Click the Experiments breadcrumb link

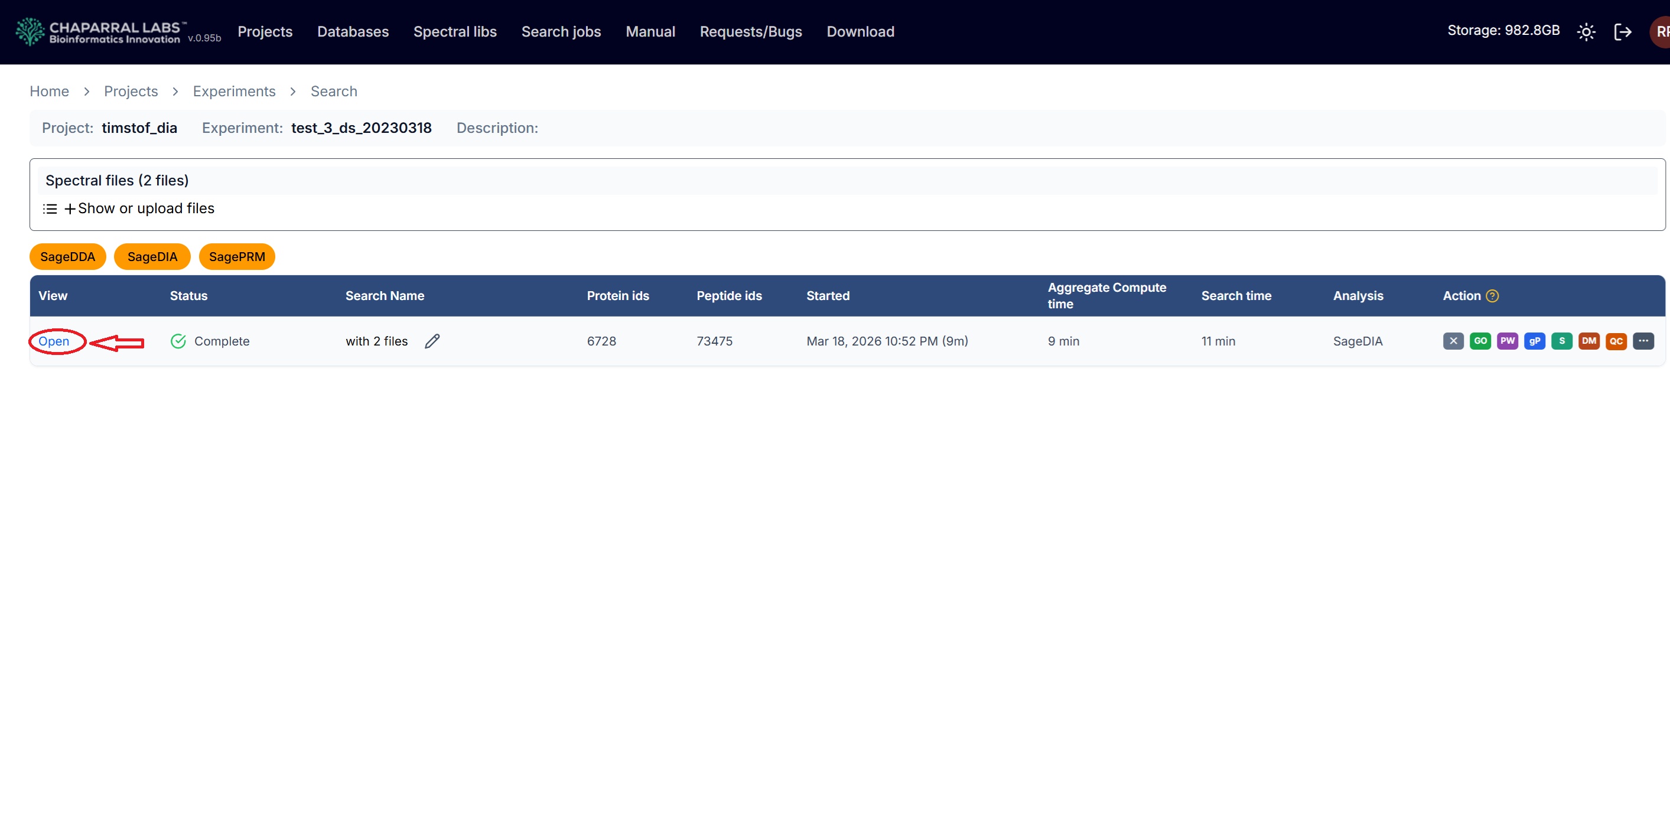click(234, 92)
